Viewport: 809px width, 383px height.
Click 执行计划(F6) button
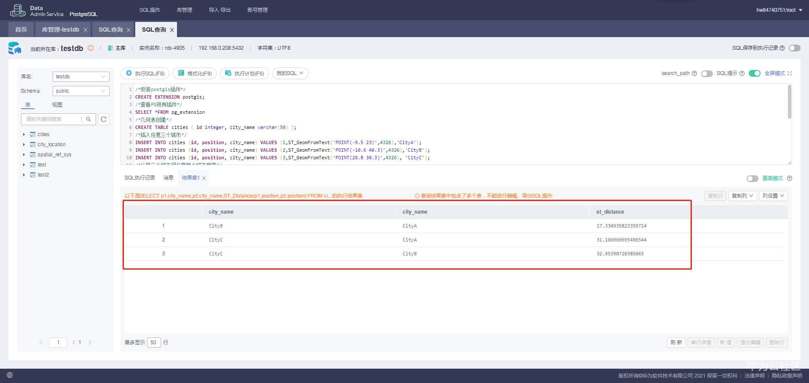coord(244,73)
